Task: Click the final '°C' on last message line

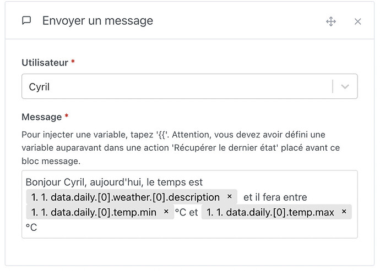Action: coord(31,227)
